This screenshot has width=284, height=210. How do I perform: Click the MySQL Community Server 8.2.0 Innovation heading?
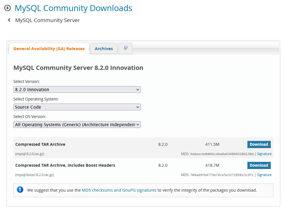(78, 68)
